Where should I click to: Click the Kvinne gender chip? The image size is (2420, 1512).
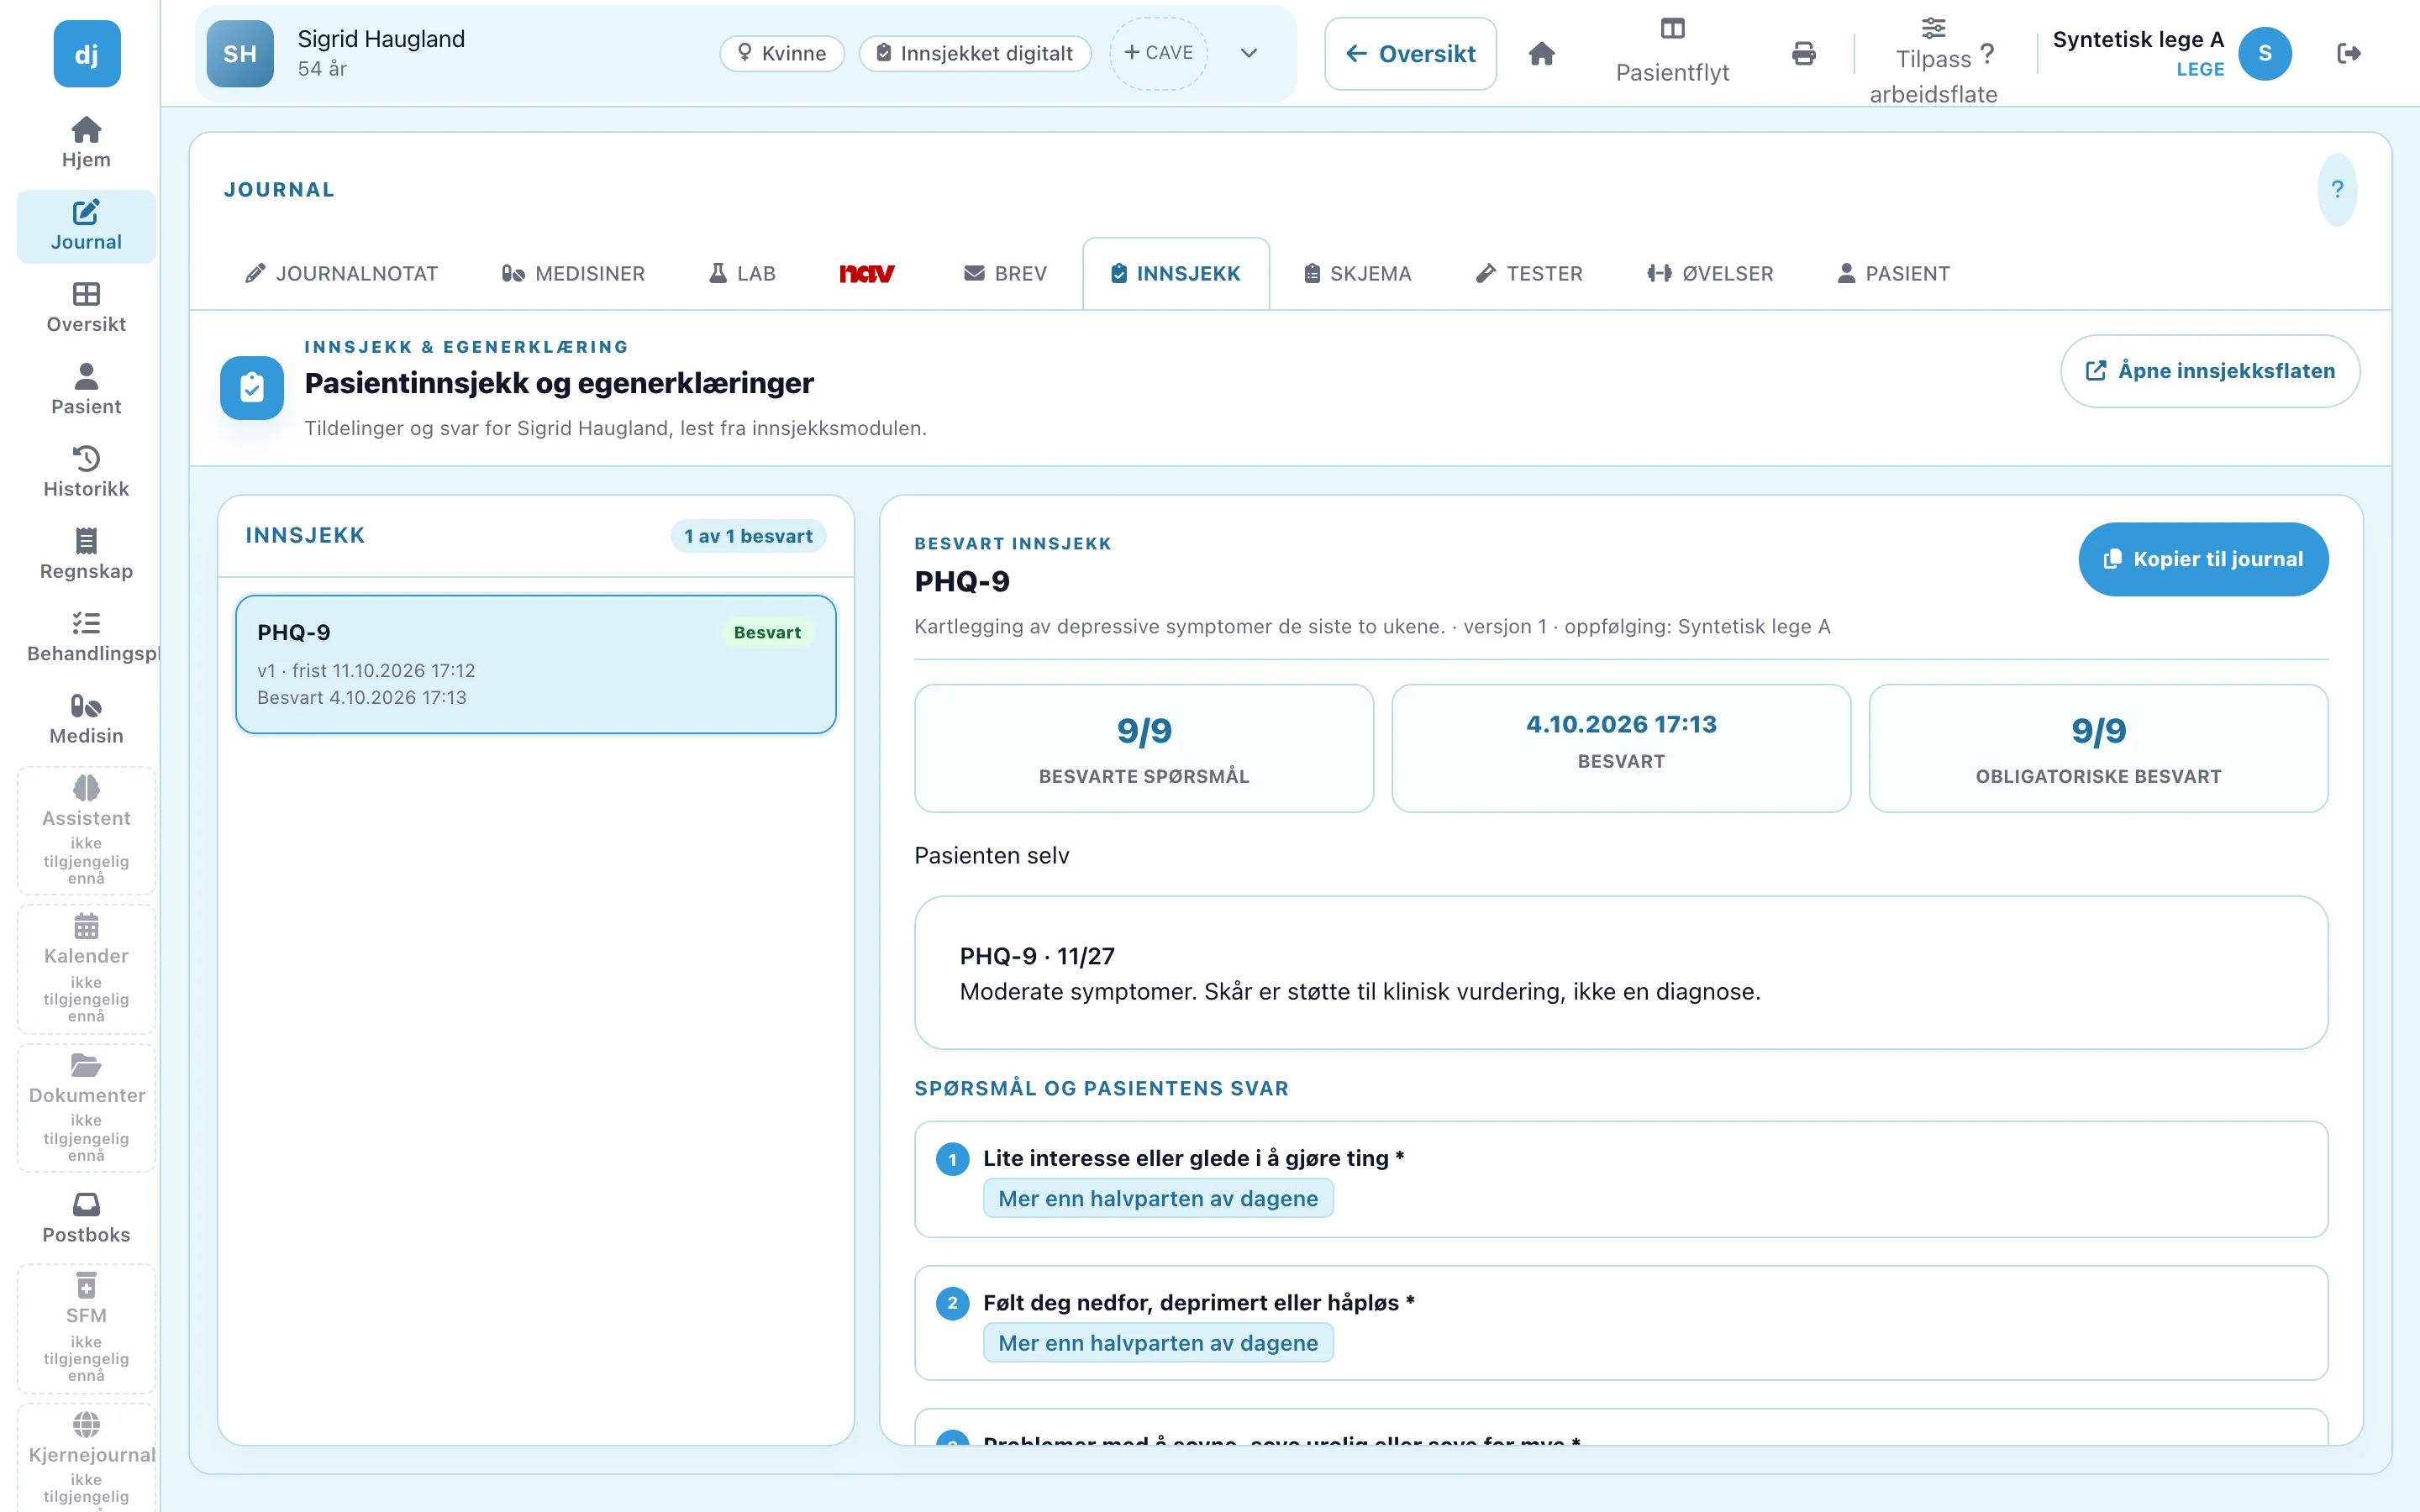[782, 53]
